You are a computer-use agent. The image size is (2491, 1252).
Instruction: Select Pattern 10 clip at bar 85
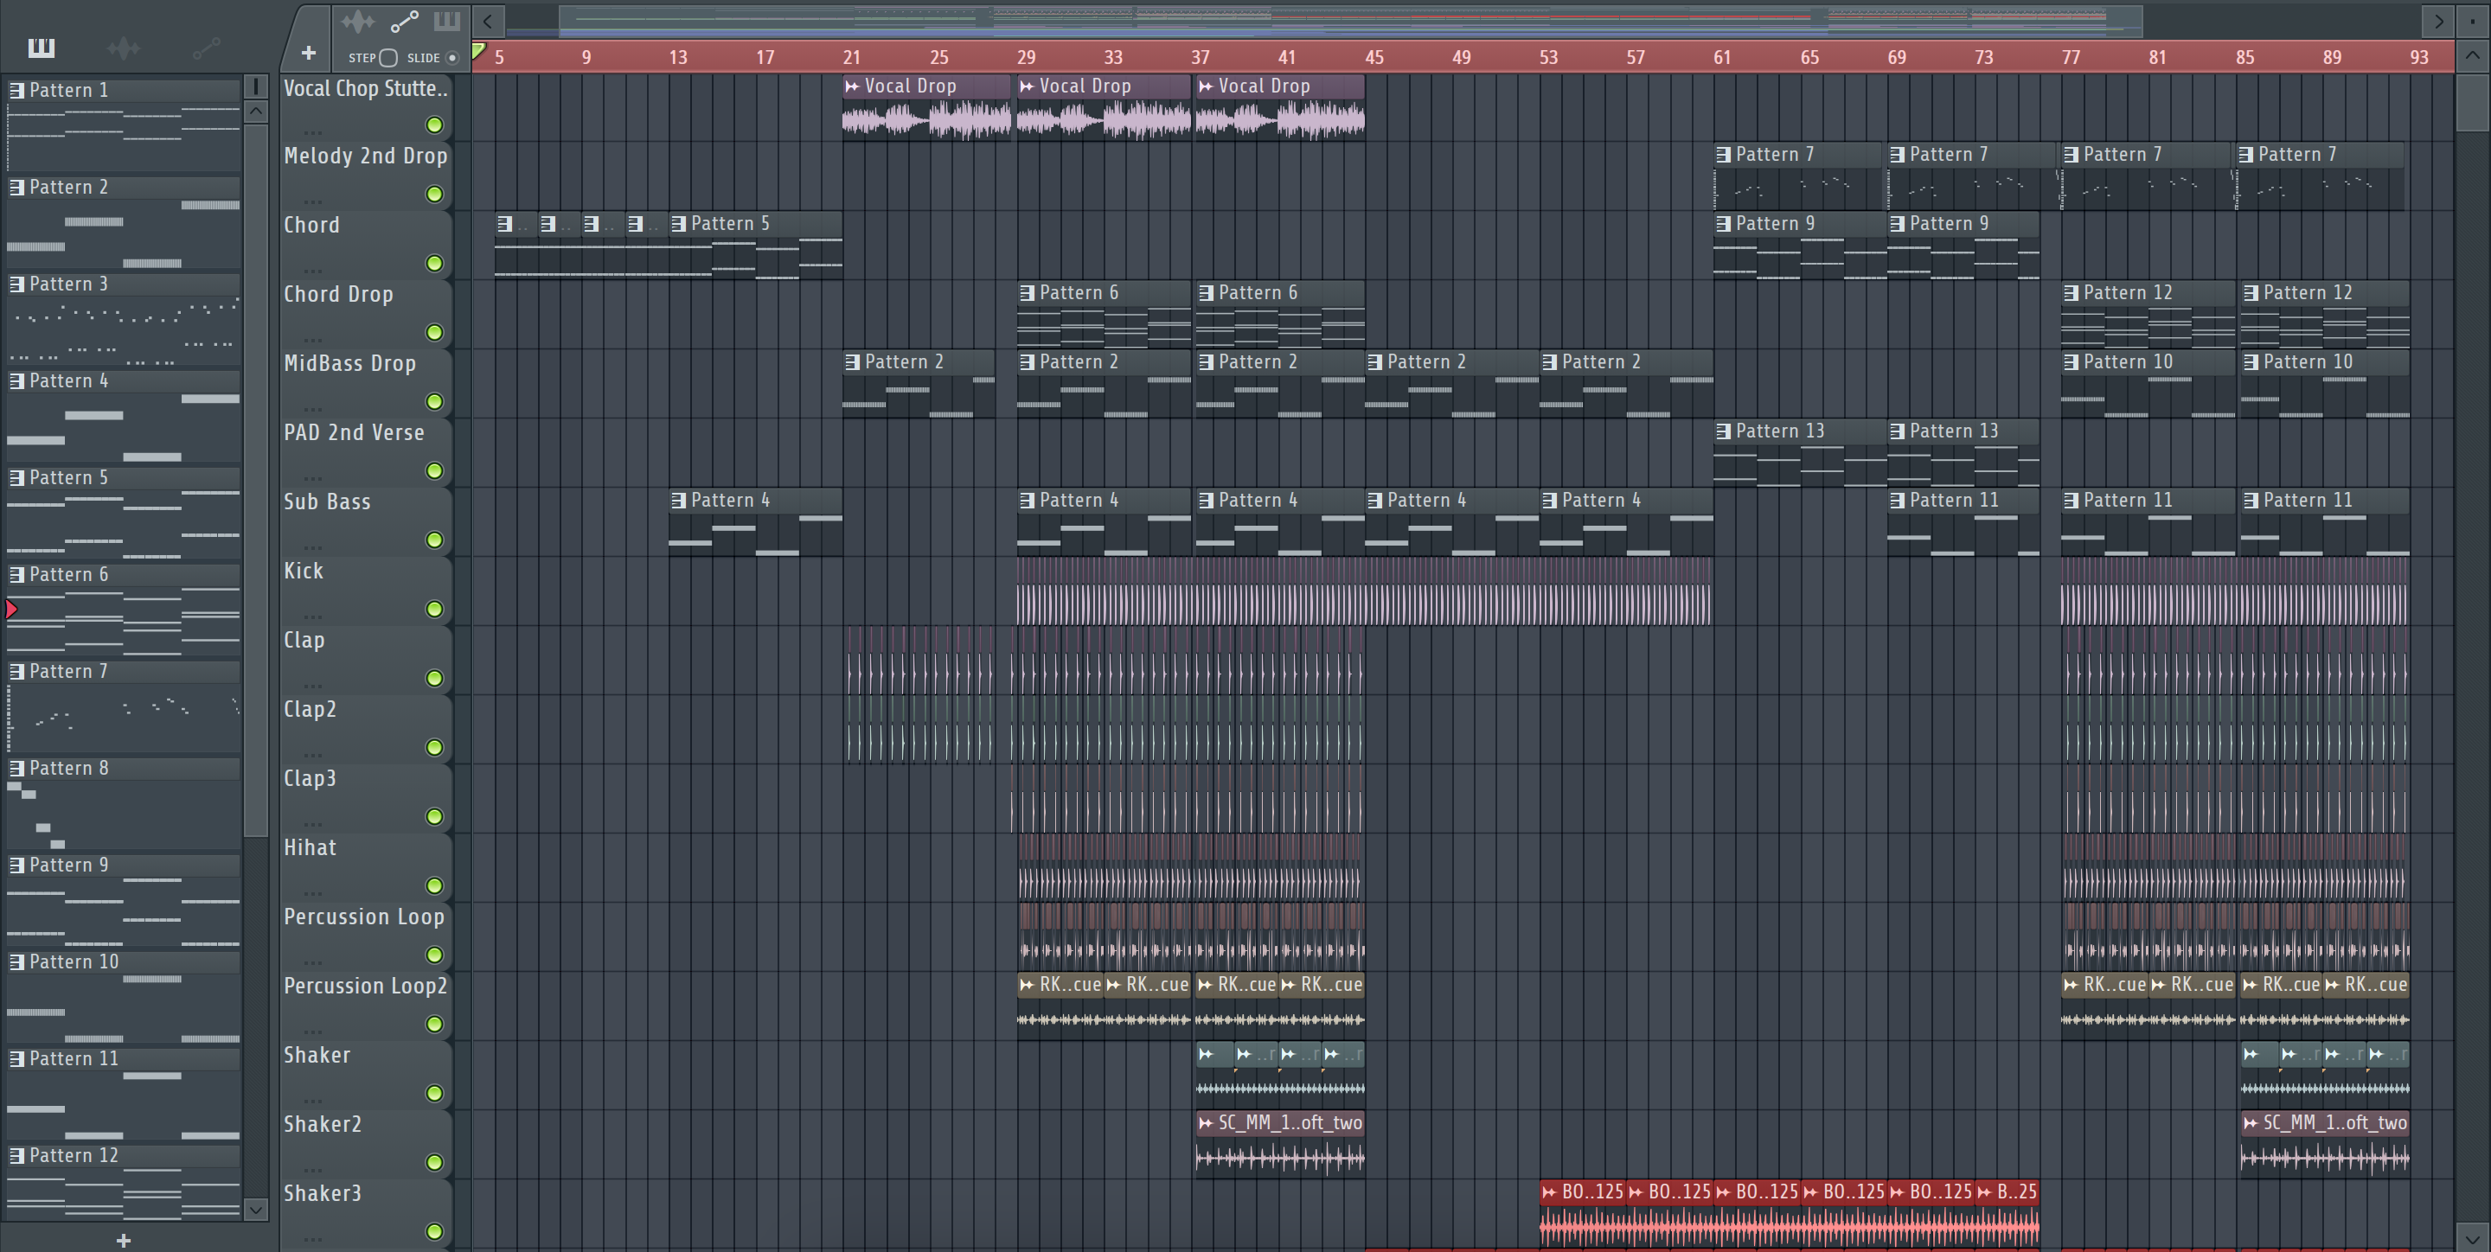[x=2324, y=384]
